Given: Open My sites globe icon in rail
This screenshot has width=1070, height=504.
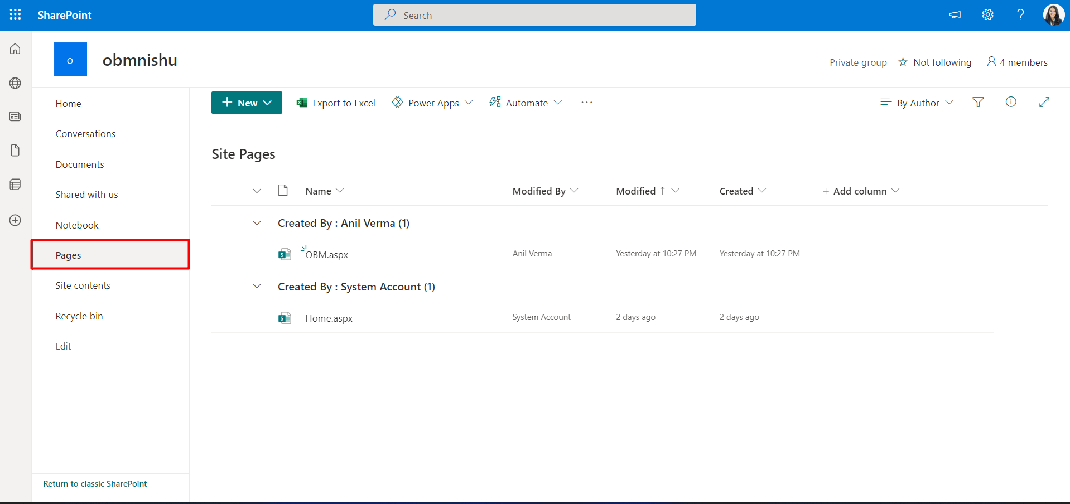Looking at the screenshot, I should (x=16, y=83).
